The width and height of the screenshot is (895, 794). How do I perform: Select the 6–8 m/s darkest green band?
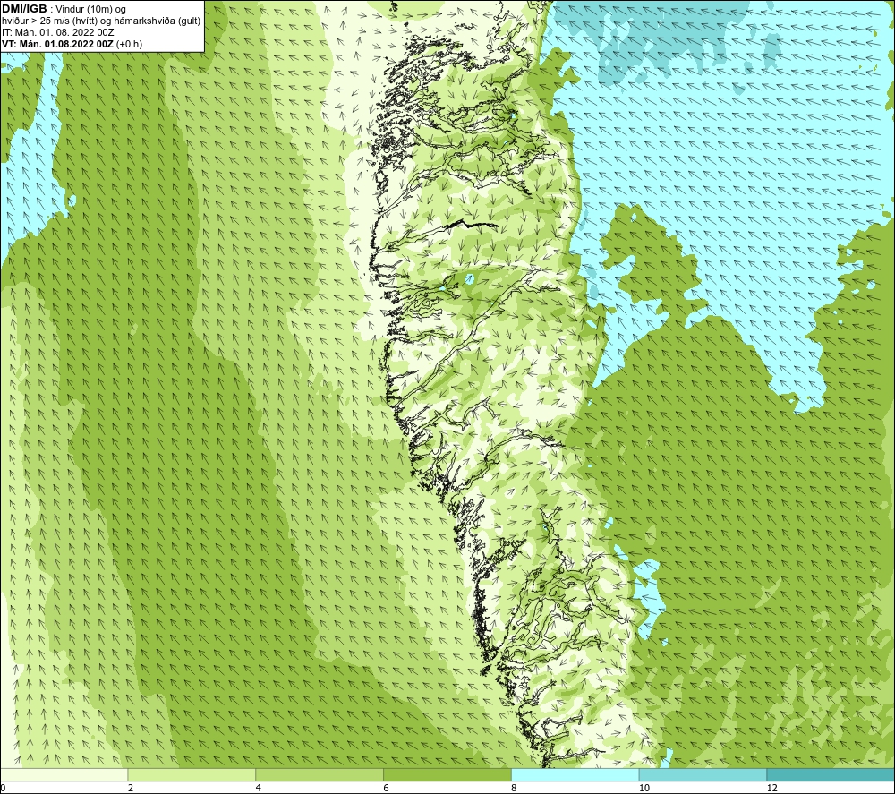pyautogui.click(x=447, y=774)
